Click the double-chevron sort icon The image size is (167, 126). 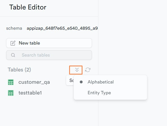(x=77, y=70)
